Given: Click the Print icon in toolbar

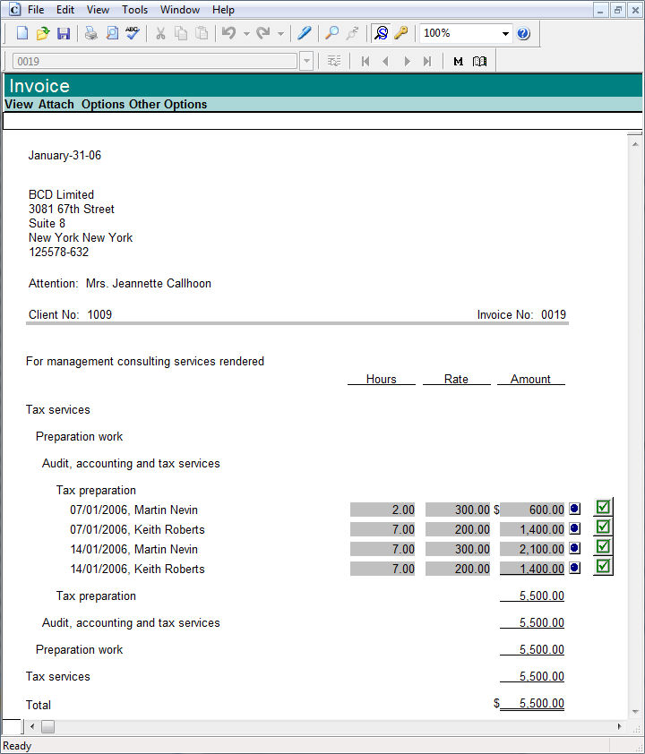Looking at the screenshot, I should pos(91,33).
